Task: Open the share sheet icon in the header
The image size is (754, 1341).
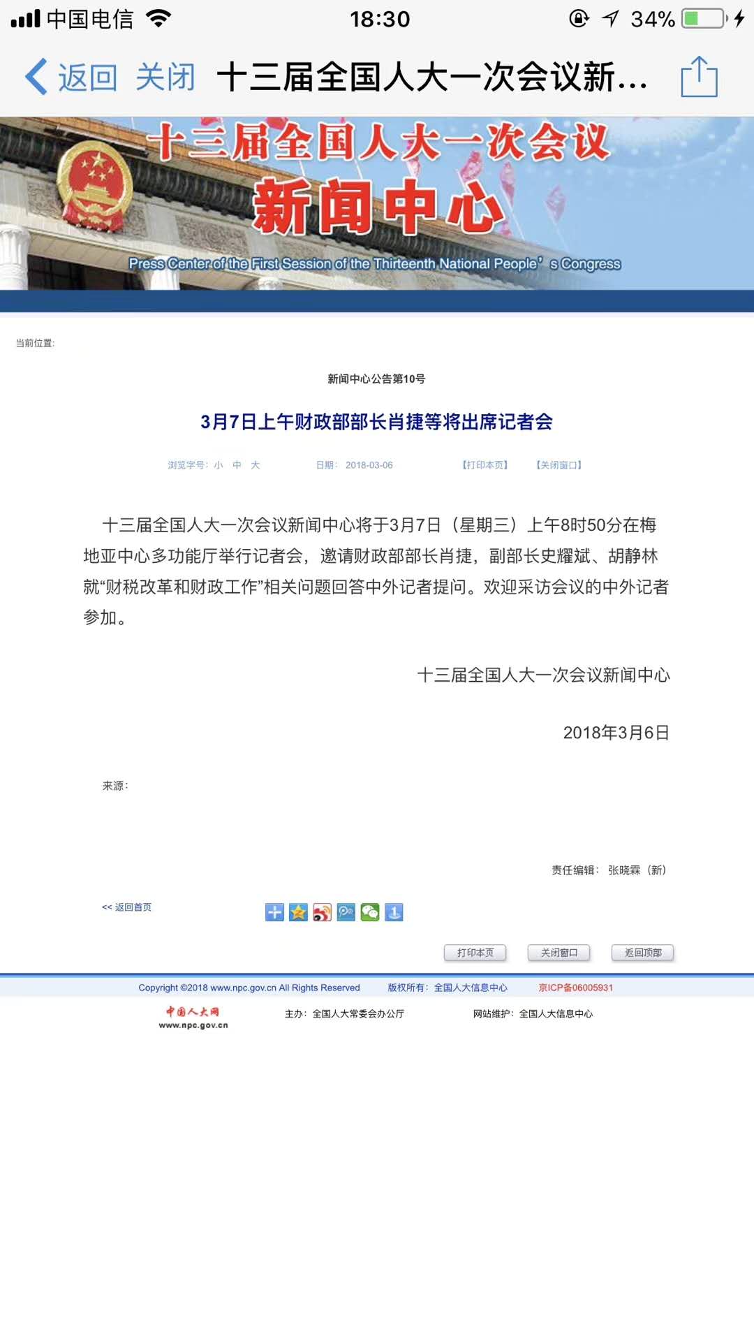Action: (x=699, y=76)
